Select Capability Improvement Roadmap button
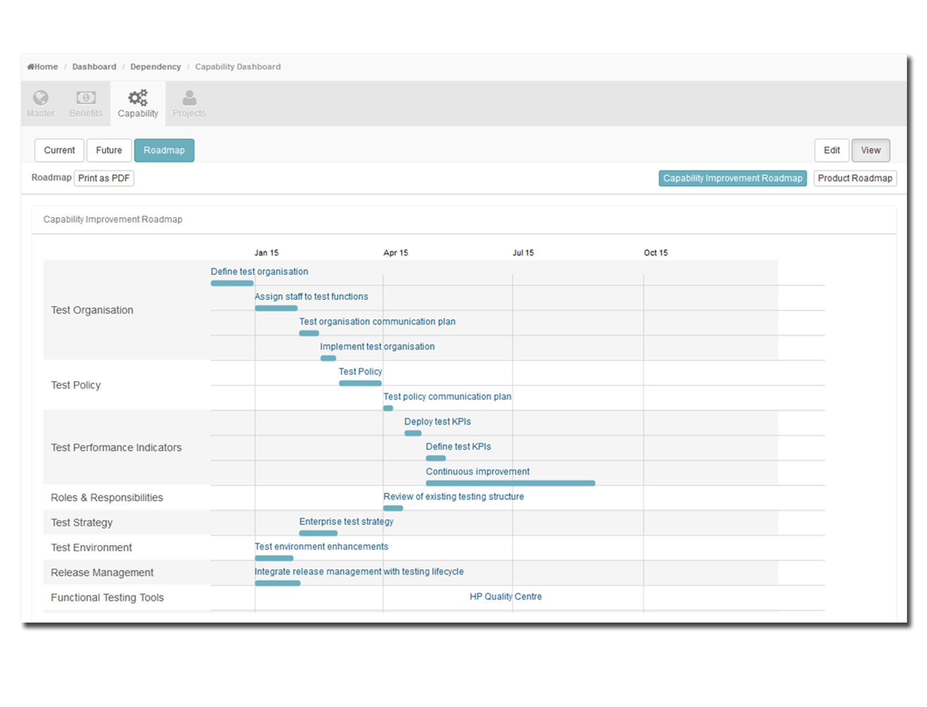Image resolution: width=927 pixels, height=707 pixels. [733, 178]
